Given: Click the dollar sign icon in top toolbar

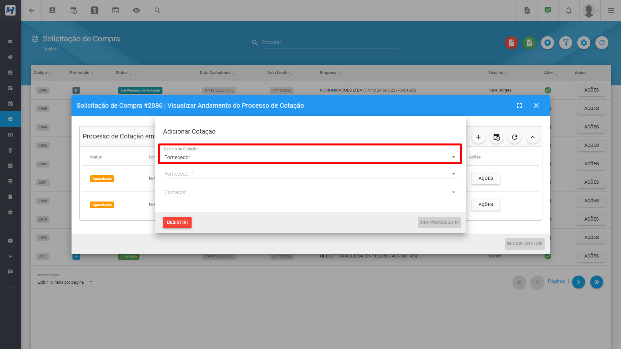Looking at the screenshot, I should coord(94,10).
